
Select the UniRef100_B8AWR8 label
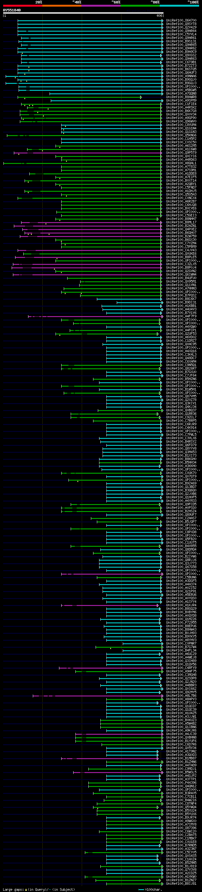click(181, 97)
